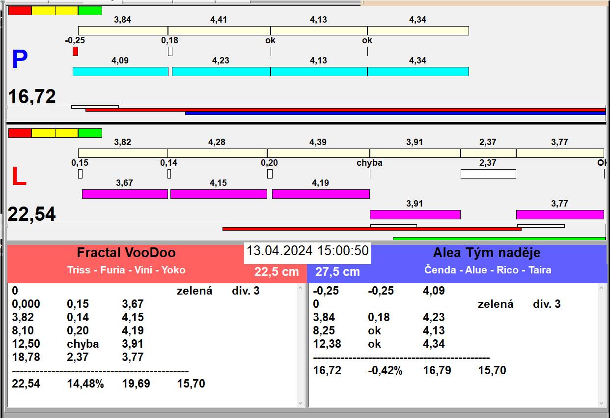Click the 27,5 cm jump height
Viewport: 610px width, 418px height.
tap(337, 272)
